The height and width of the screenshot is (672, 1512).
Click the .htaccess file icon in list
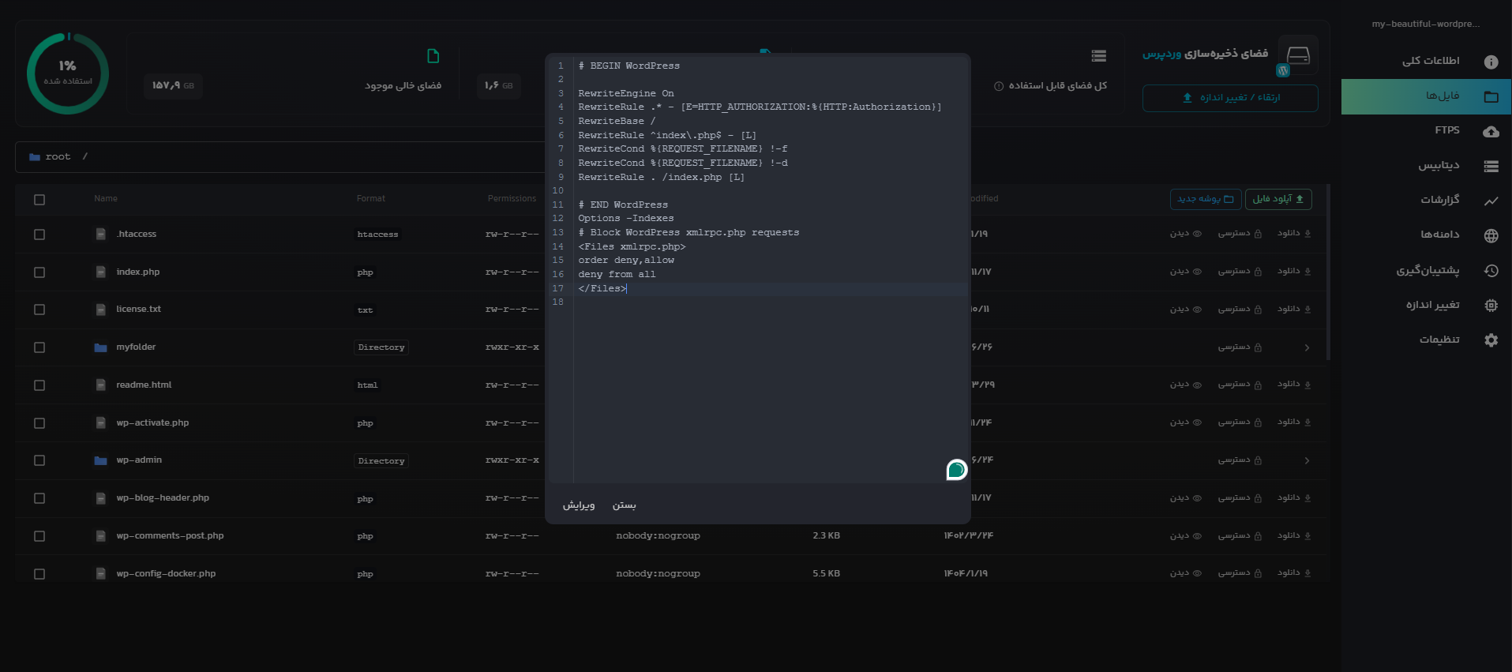(100, 234)
